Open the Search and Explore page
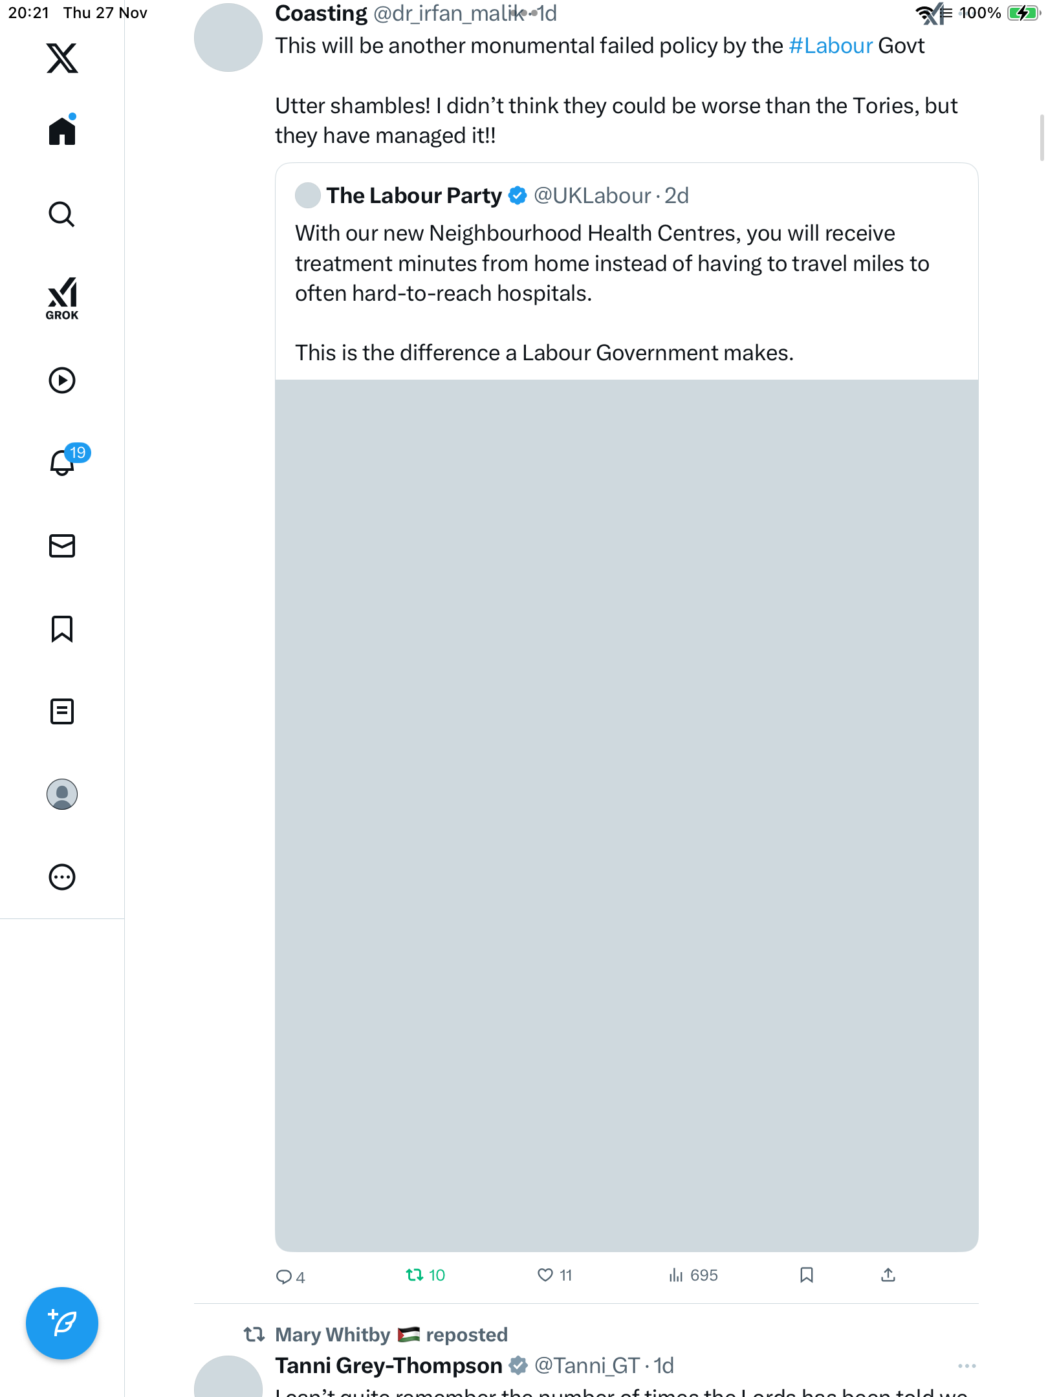 click(62, 214)
